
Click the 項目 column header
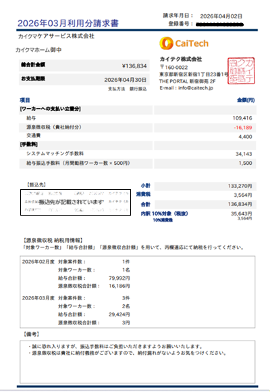25,100
